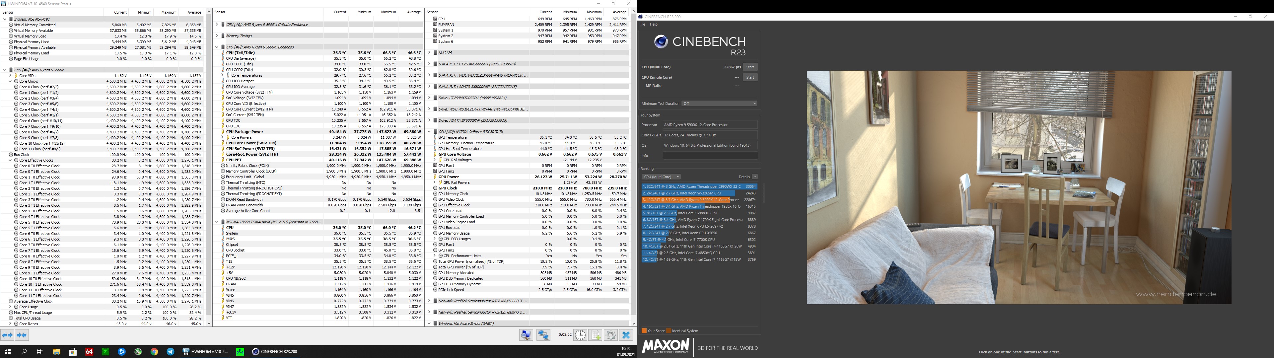Viewport: 1274px width, 358px height.
Task: Open the Windows Start menu
Action: (8, 352)
